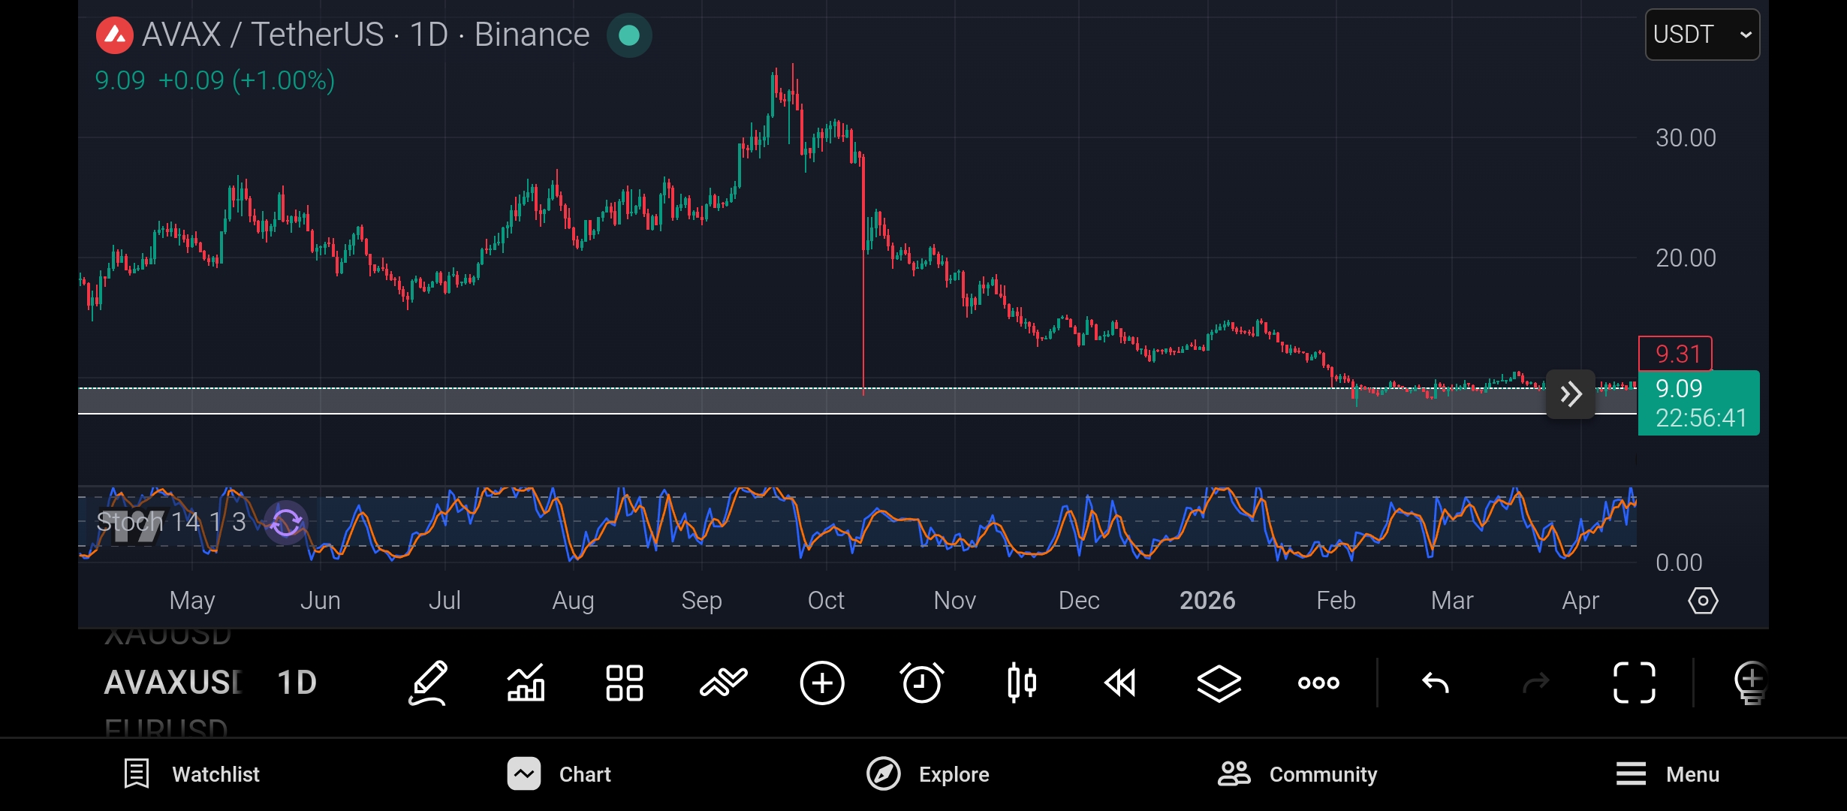Open the layout grid icon

point(624,683)
